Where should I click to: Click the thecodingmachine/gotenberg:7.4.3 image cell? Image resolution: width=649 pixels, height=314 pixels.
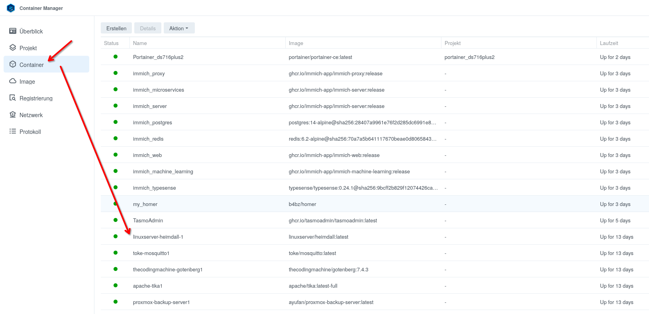(x=328, y=269)
